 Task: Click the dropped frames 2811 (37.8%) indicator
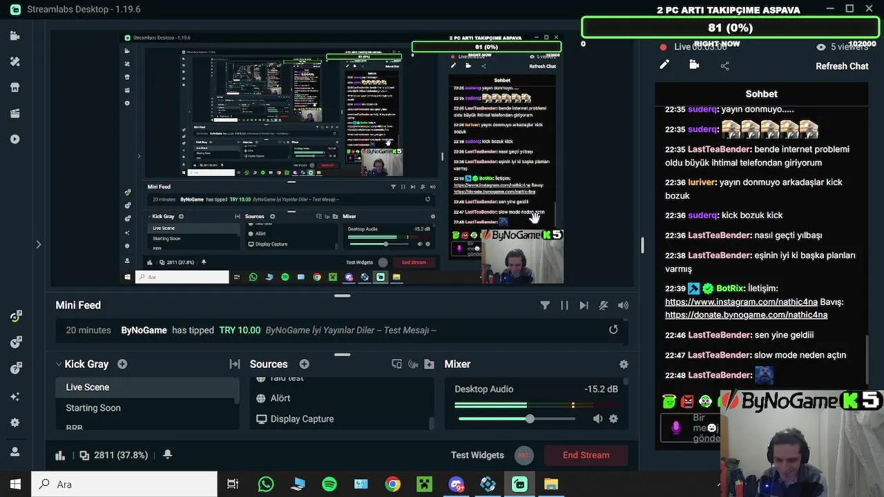pyautogui.click(x=114, y=455)
